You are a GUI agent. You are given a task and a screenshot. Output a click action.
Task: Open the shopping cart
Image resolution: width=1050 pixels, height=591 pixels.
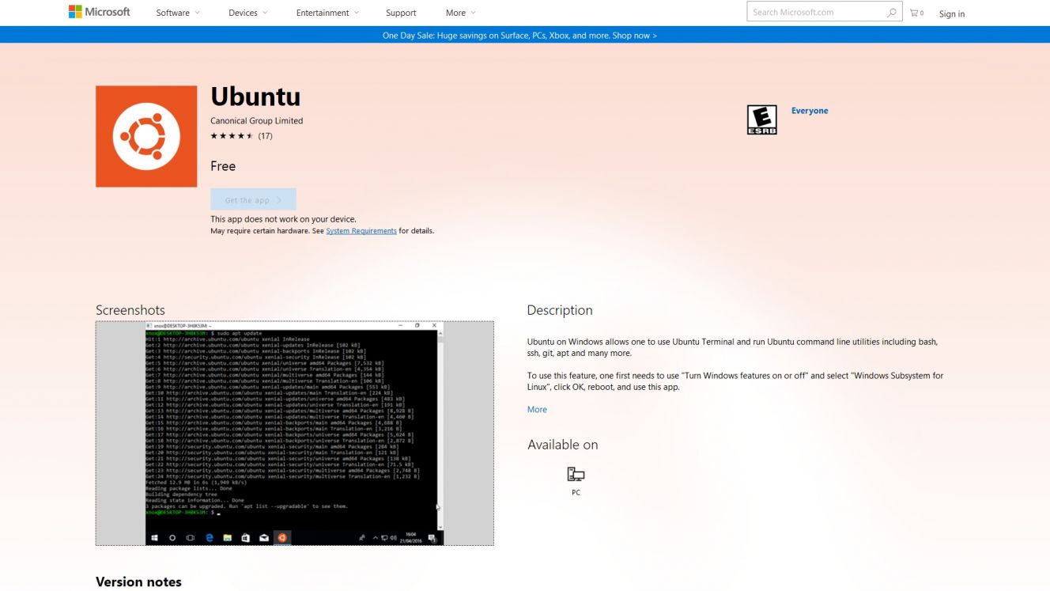pyautogui.click(x=916, y=13)
